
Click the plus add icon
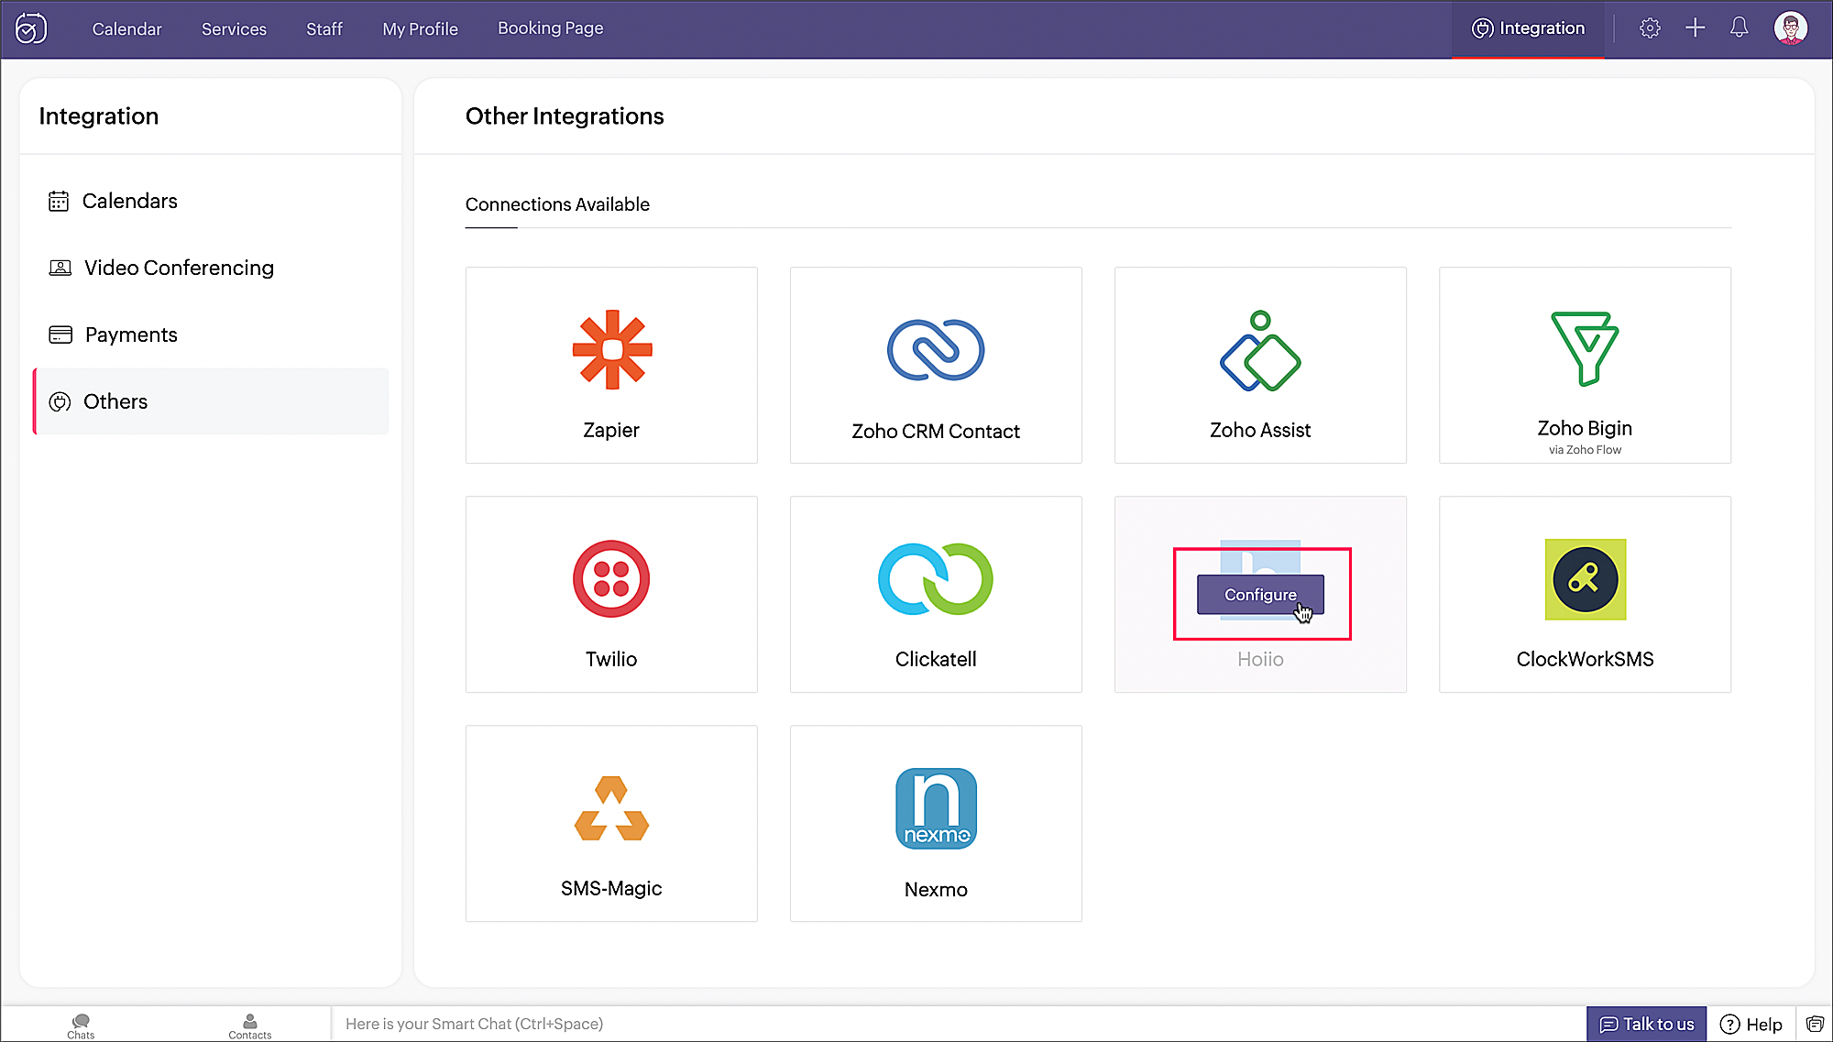[1695, 28]
